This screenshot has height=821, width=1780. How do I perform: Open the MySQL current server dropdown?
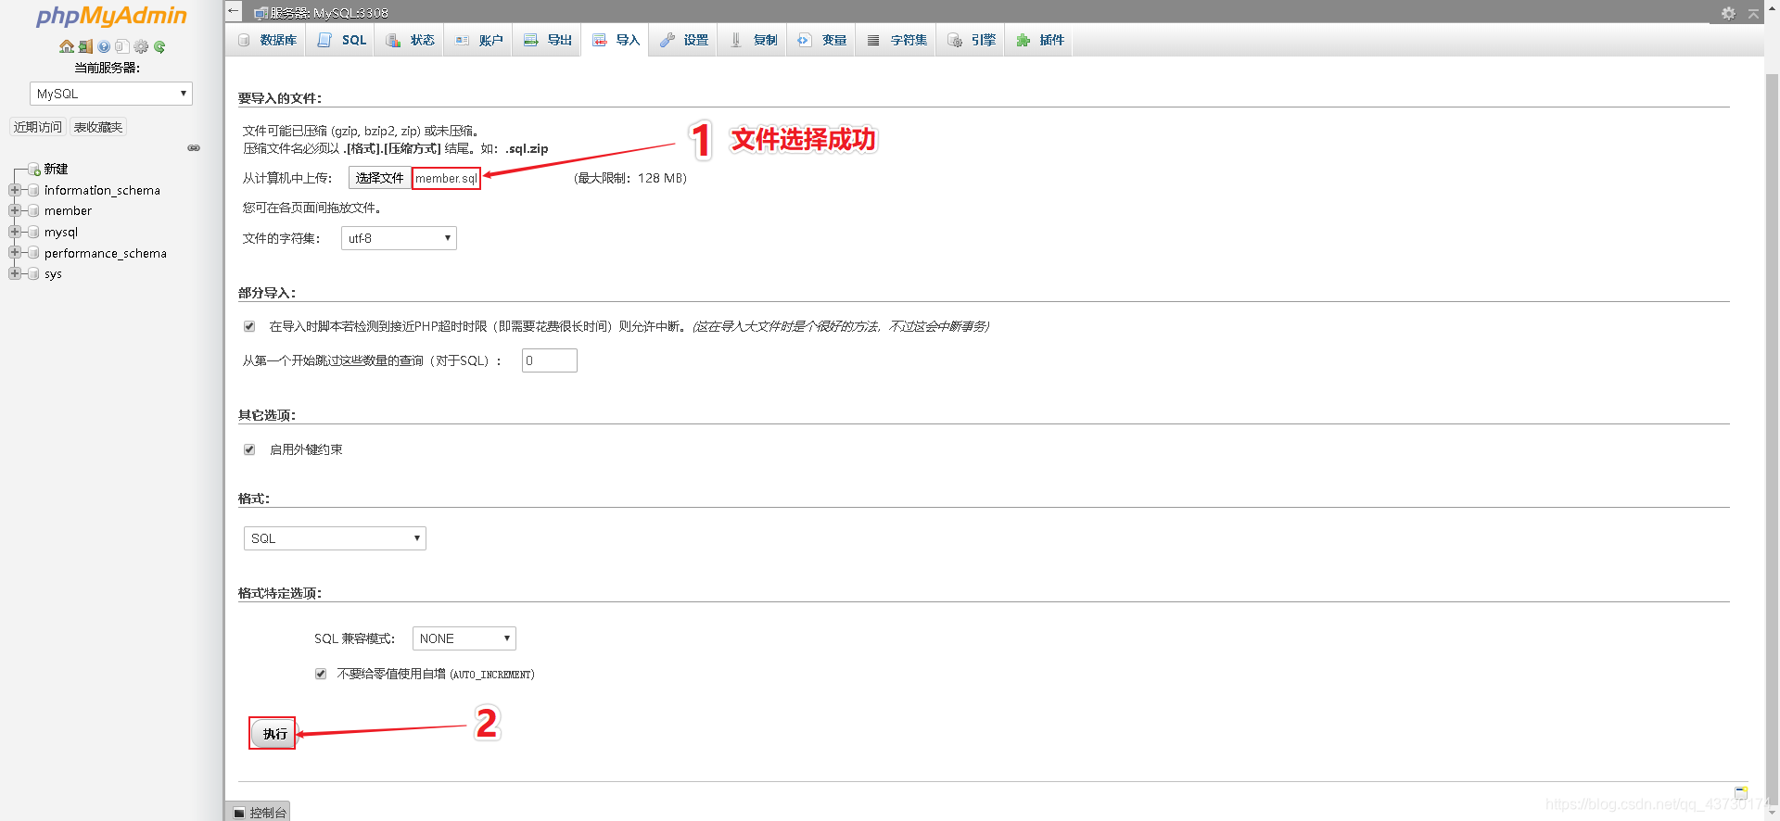111,94
